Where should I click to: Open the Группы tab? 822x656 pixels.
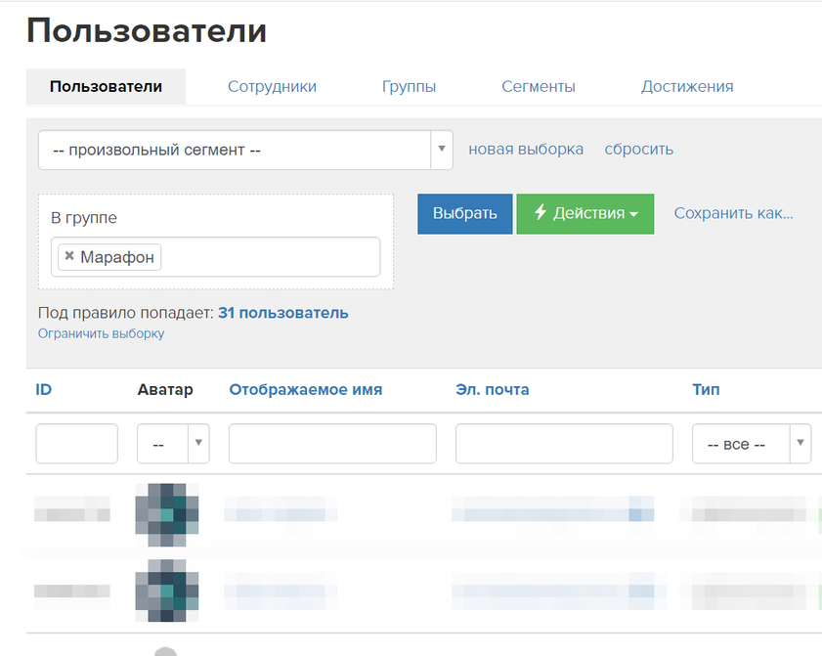409,86
